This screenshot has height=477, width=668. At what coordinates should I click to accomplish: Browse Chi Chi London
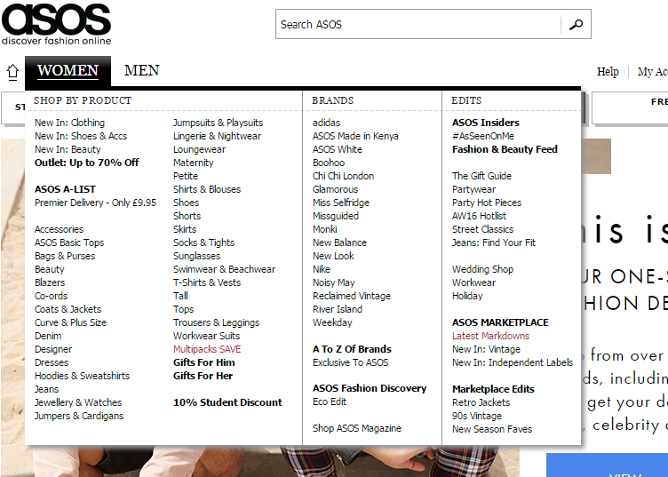pos(343,176)
